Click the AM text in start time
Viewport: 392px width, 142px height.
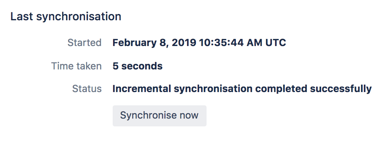[255, 43]
